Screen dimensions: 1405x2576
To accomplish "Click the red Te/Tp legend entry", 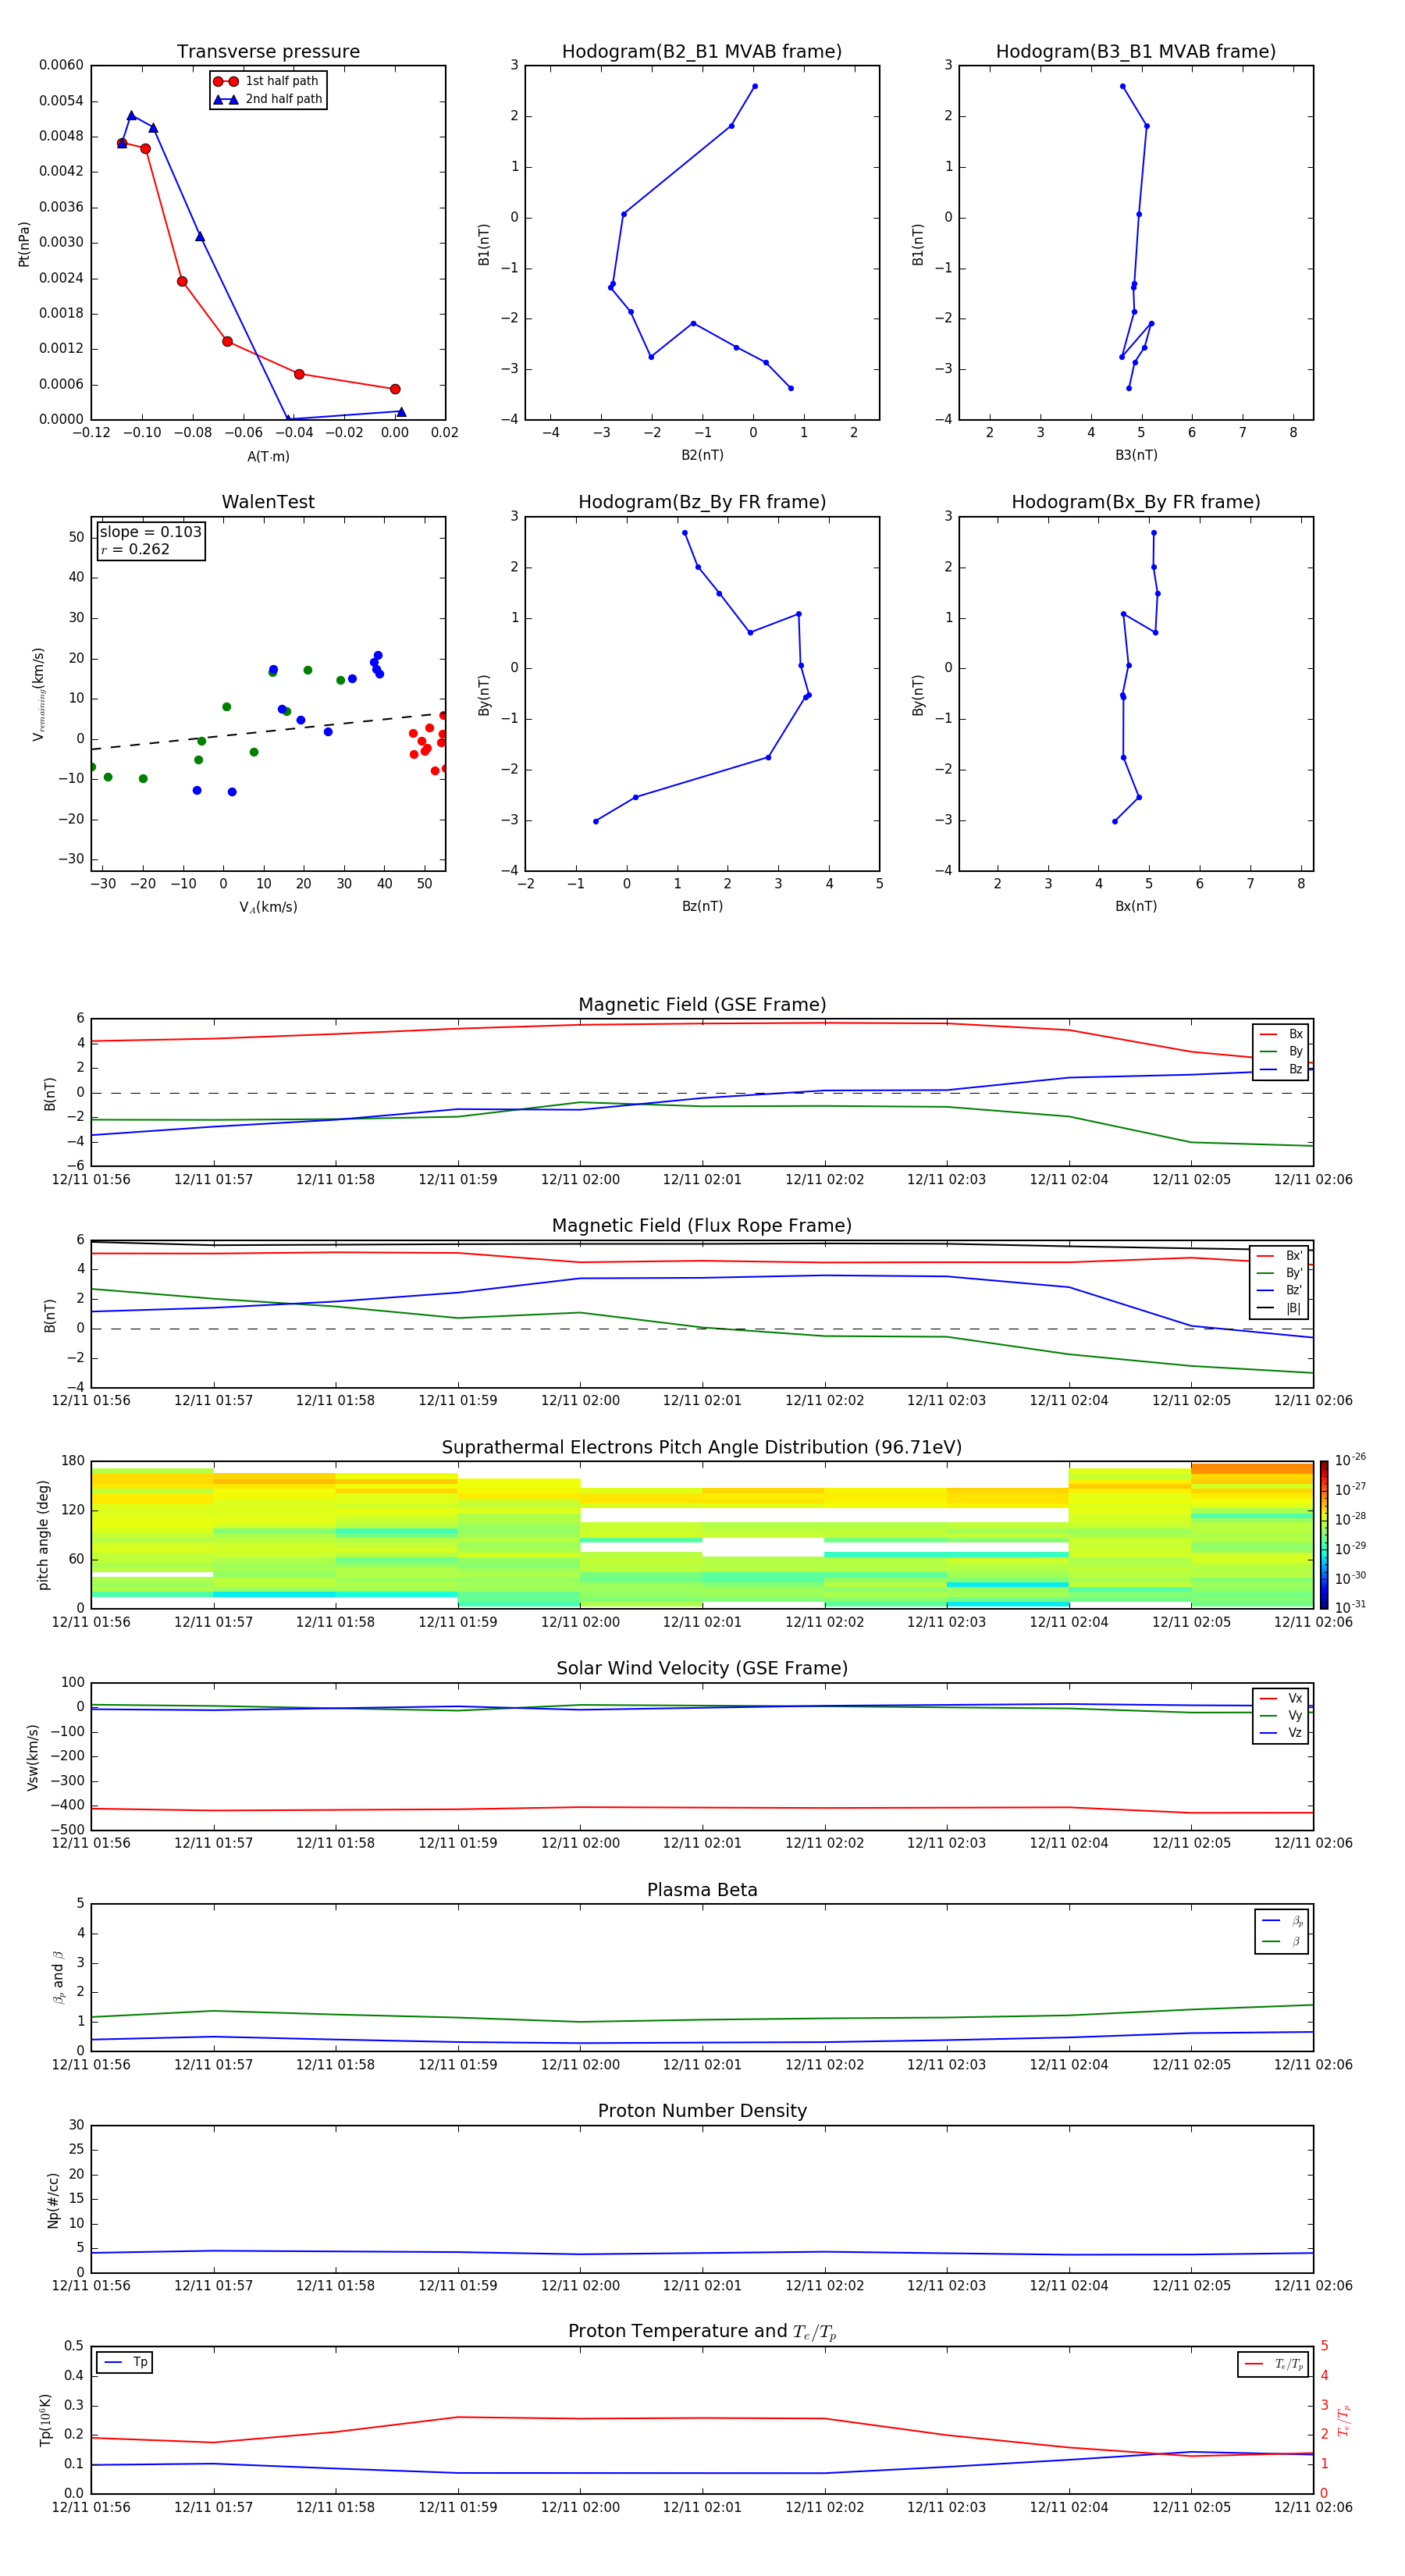I will (x=1273, y=2364).
